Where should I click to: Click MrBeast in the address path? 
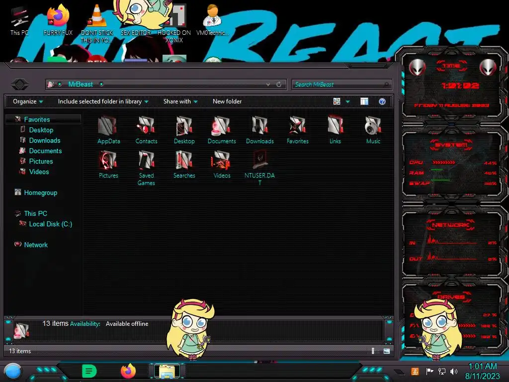click(81, 85)
